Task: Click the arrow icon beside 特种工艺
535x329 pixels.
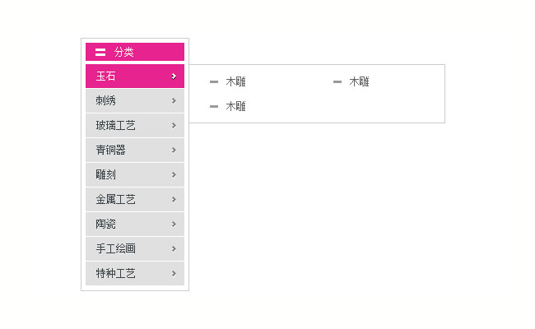Action: 174,273
